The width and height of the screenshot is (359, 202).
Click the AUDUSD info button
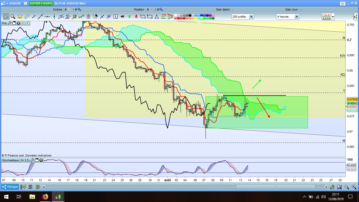click(x=25, y=3)
